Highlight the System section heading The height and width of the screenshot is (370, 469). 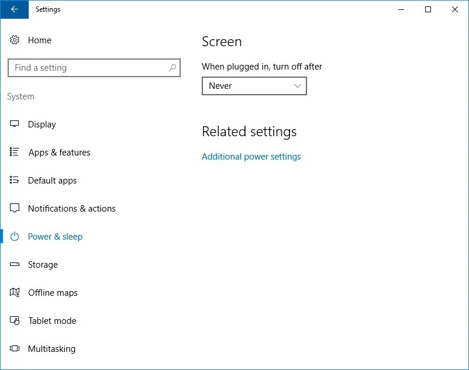(20, 96)
